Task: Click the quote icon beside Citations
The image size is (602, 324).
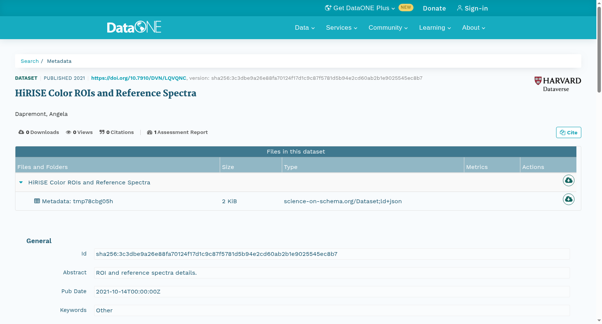Action: pos(102,132)
